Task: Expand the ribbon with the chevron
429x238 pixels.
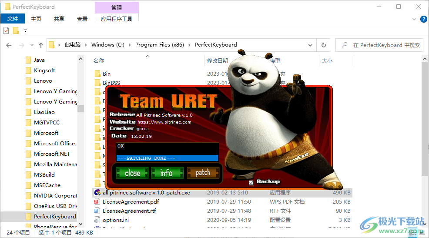Action: tap(414, 19)
